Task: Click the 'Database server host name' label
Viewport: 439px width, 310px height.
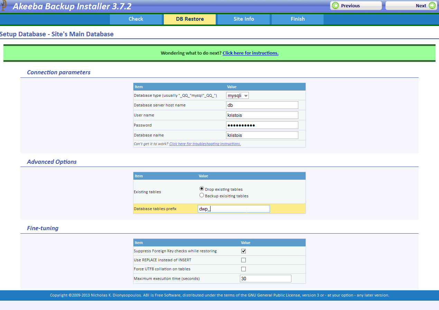Action: [160, 105]
